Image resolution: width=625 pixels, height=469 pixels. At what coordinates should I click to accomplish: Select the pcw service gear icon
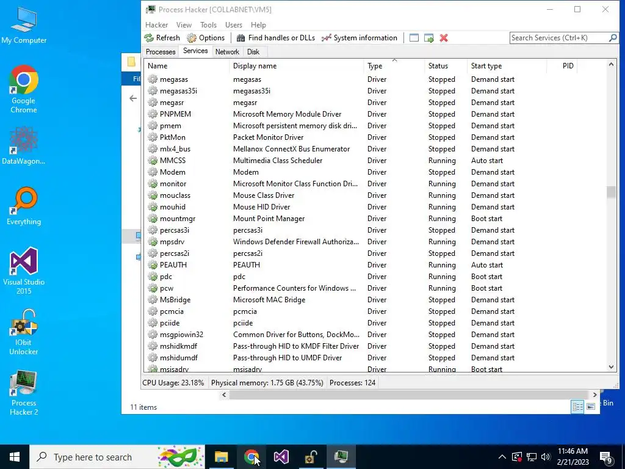152,288
